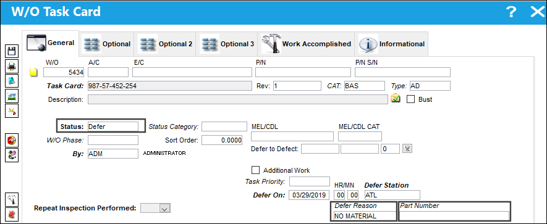Click the Defer Station field ATL
The height and width of the screenshot is (224, 547).
(392, 195)
